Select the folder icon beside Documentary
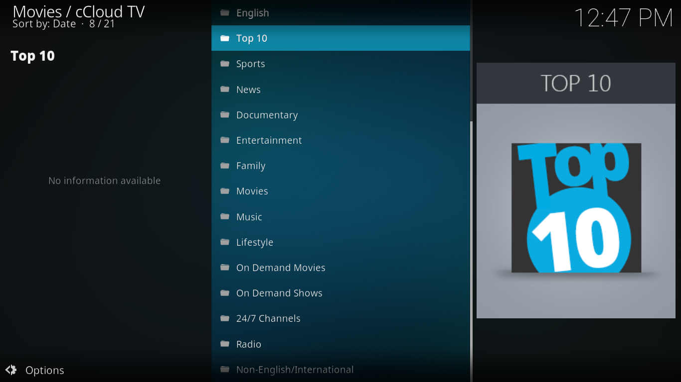The width and height of the screenshot is (681, 382). pos(225,115)
